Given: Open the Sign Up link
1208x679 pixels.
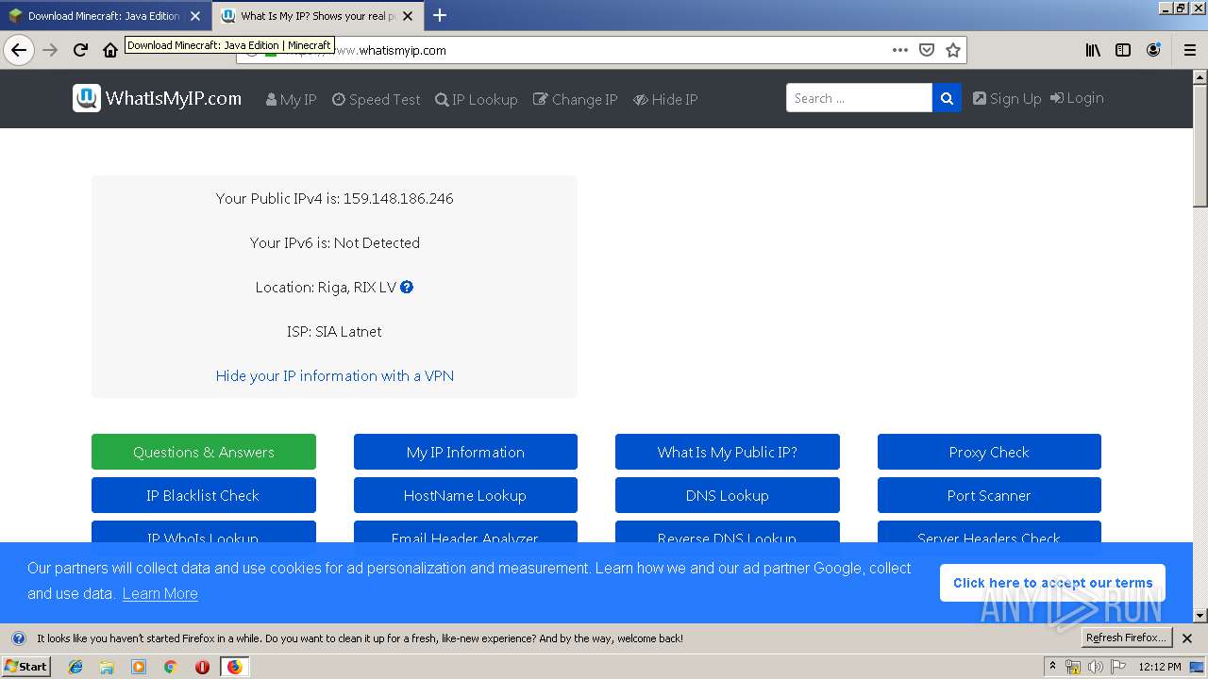Looking at the screenshot, I should [1007, 98].
